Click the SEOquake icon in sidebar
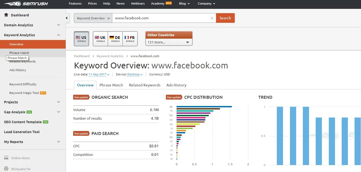 pos(6,169)
